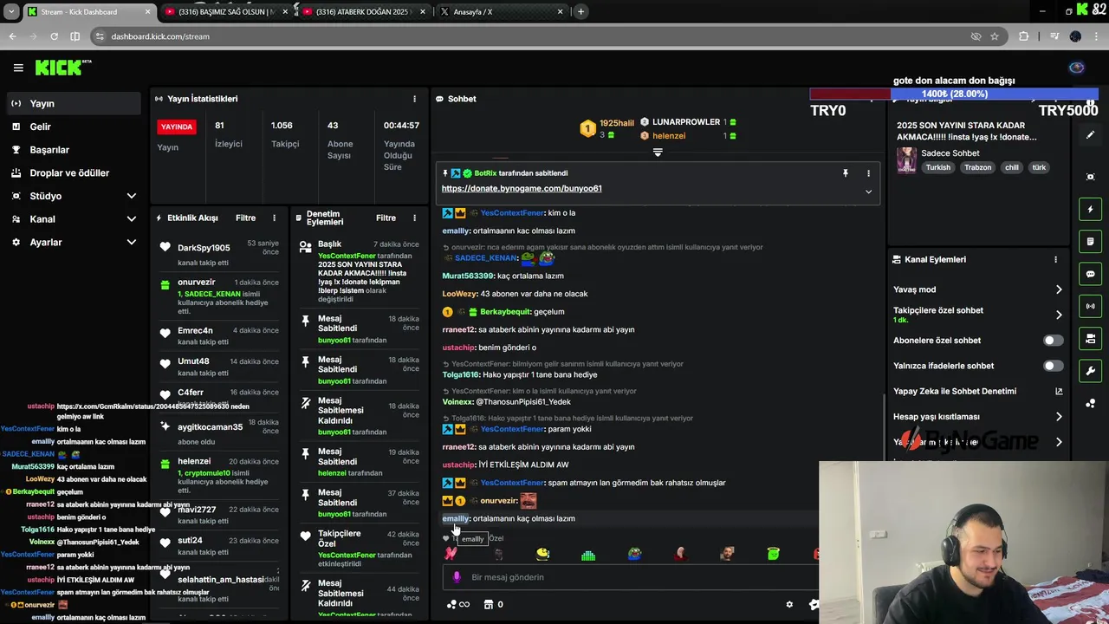Go to Kick home via the logo
The image size is (1109, 624).
click(x=62, y=68)
